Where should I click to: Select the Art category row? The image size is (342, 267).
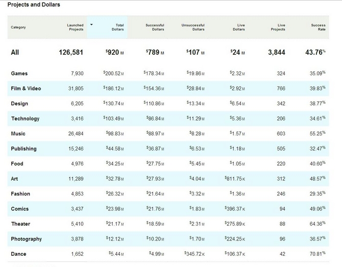[168, 179]
